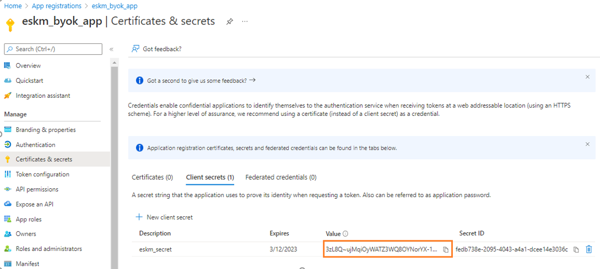
Task: Click the Authentication icon in the sidebar
Action: click(x=7, y=145)
